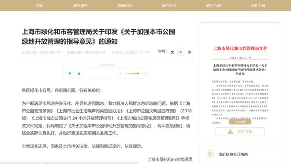Adjust the orange volume slider
291x164 pixels.
point(133,73)
